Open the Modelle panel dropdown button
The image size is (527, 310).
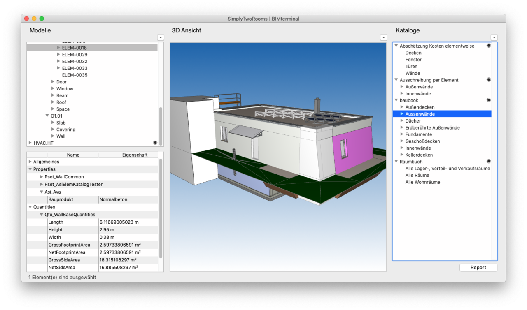tap(161, 37)
